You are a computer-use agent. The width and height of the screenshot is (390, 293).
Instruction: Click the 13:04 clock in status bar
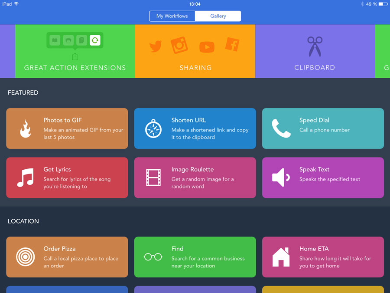(x=195, y=4)
